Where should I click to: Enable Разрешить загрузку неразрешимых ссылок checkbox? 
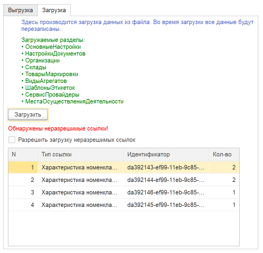pyautogui.click(x=12, y=140)
